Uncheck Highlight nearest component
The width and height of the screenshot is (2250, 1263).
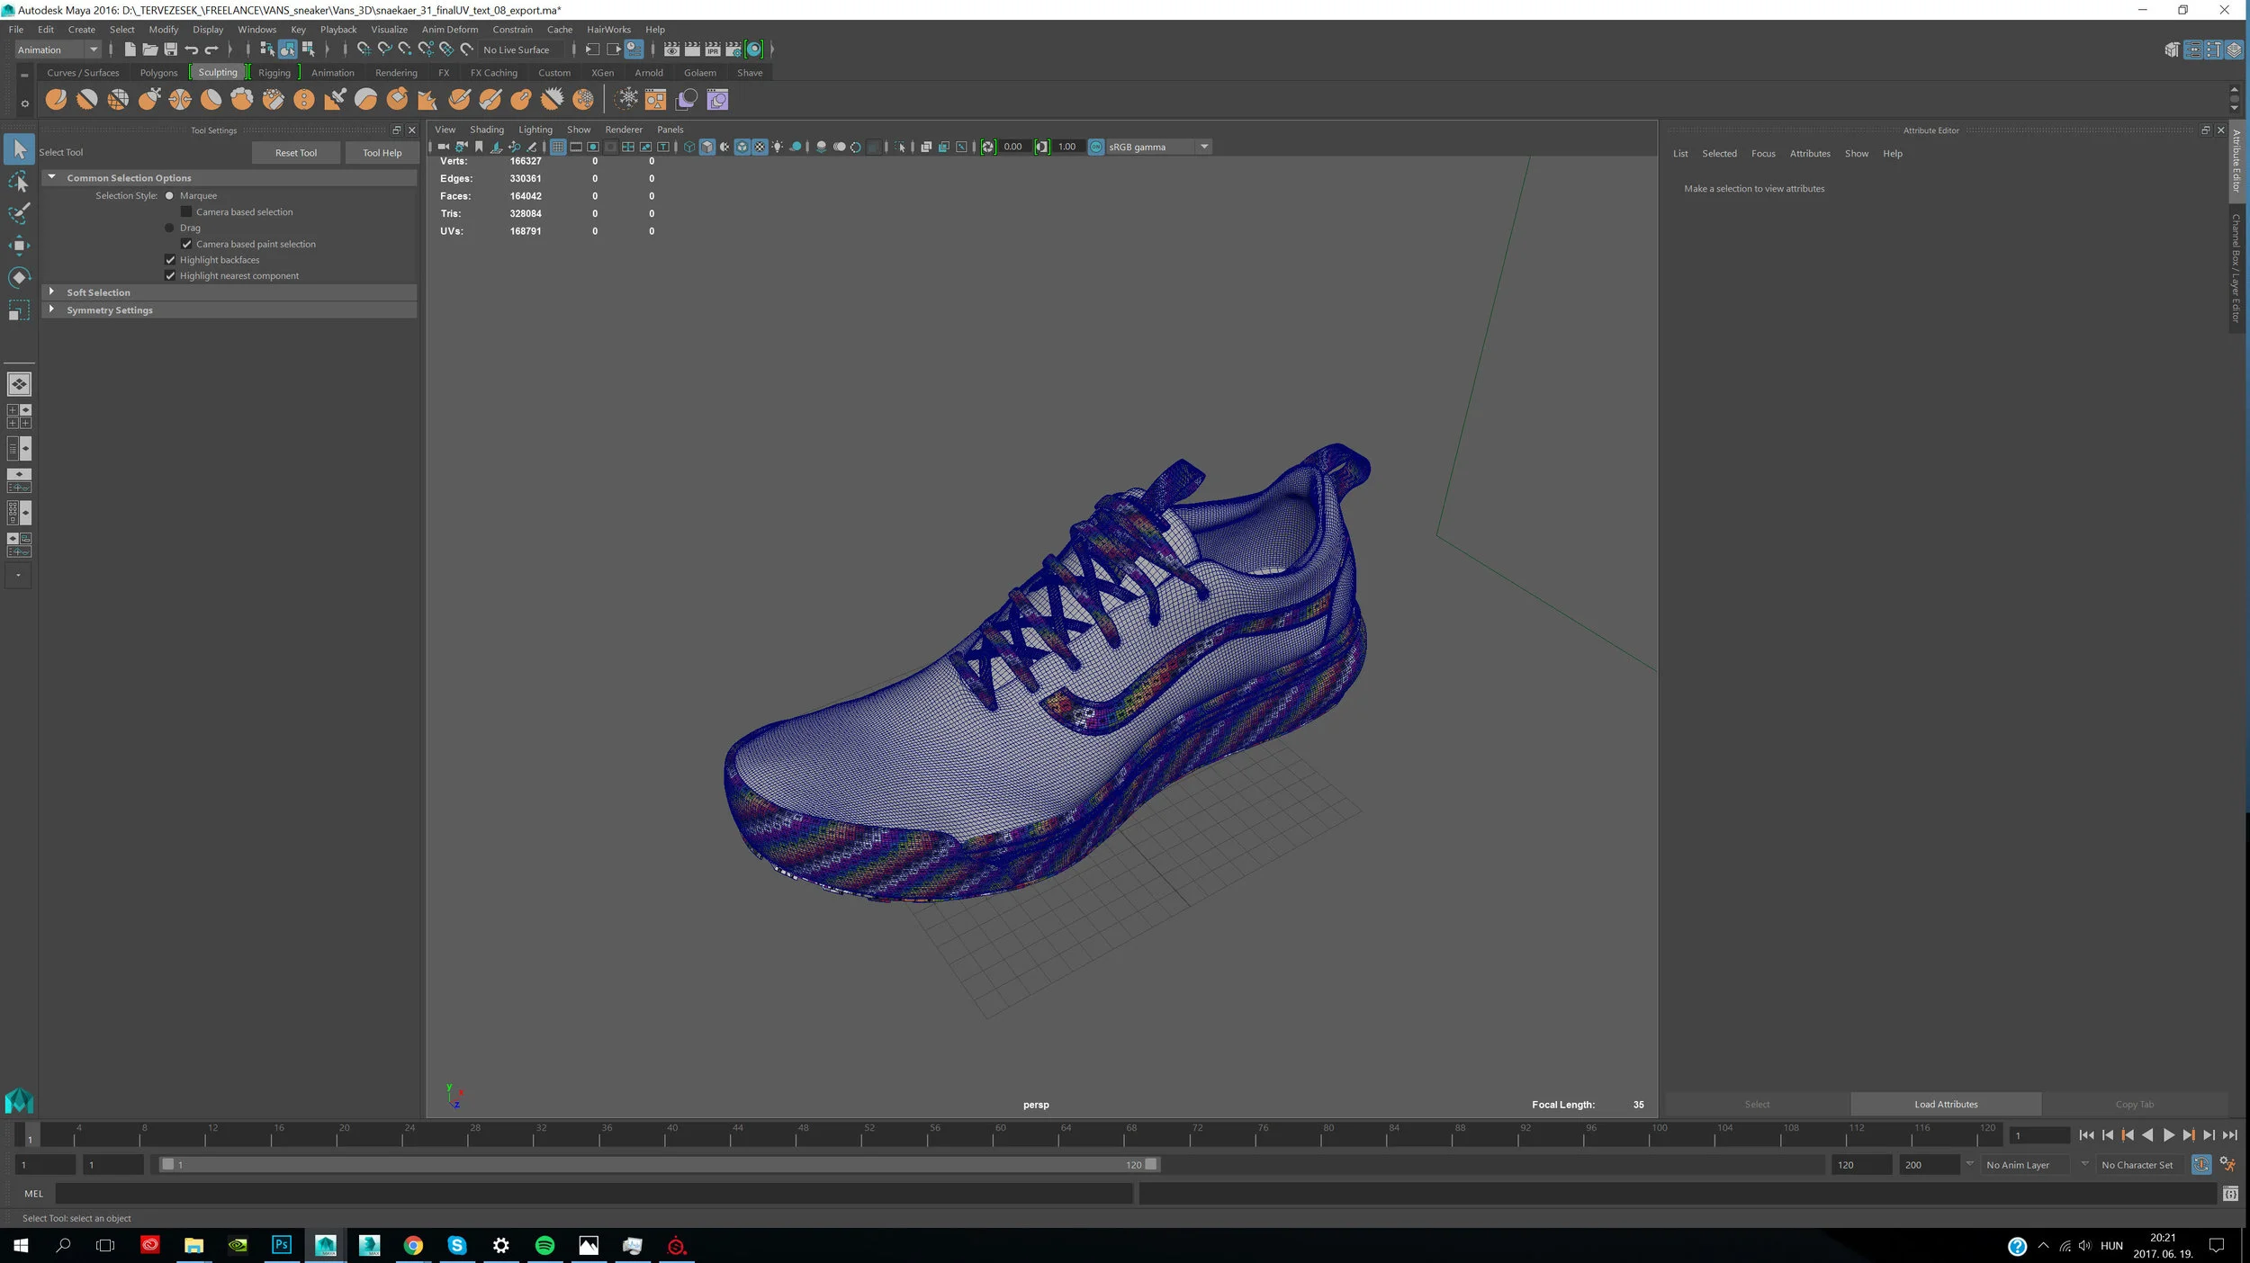tap(170, 276)
